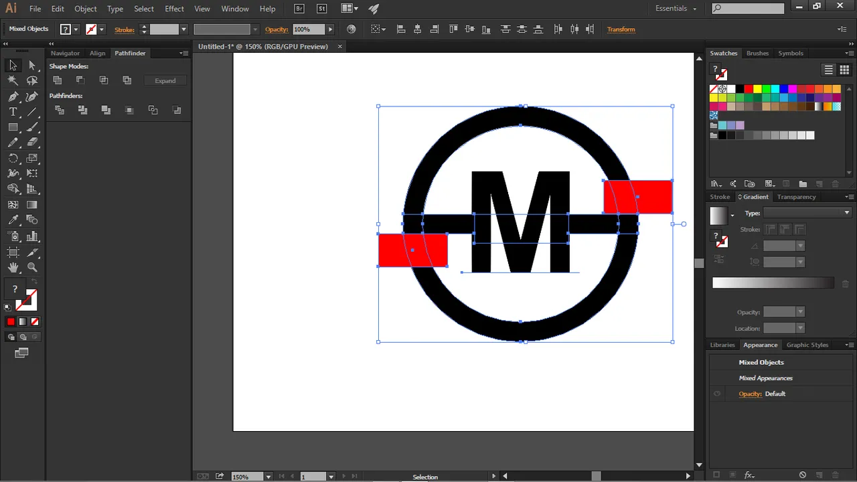Open the Swatch Libraries menu
Viewport: 857px width, 482px height.
pyautogui.click(x=716, y=184)
